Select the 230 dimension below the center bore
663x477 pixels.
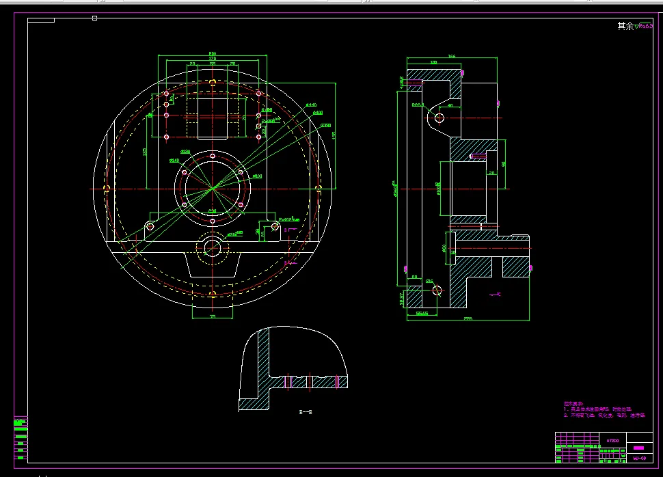click(213, 211)
